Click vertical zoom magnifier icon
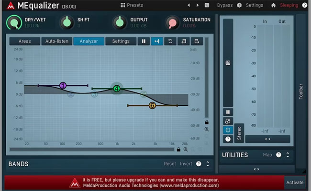311x191 pixels. click(207, 129)
